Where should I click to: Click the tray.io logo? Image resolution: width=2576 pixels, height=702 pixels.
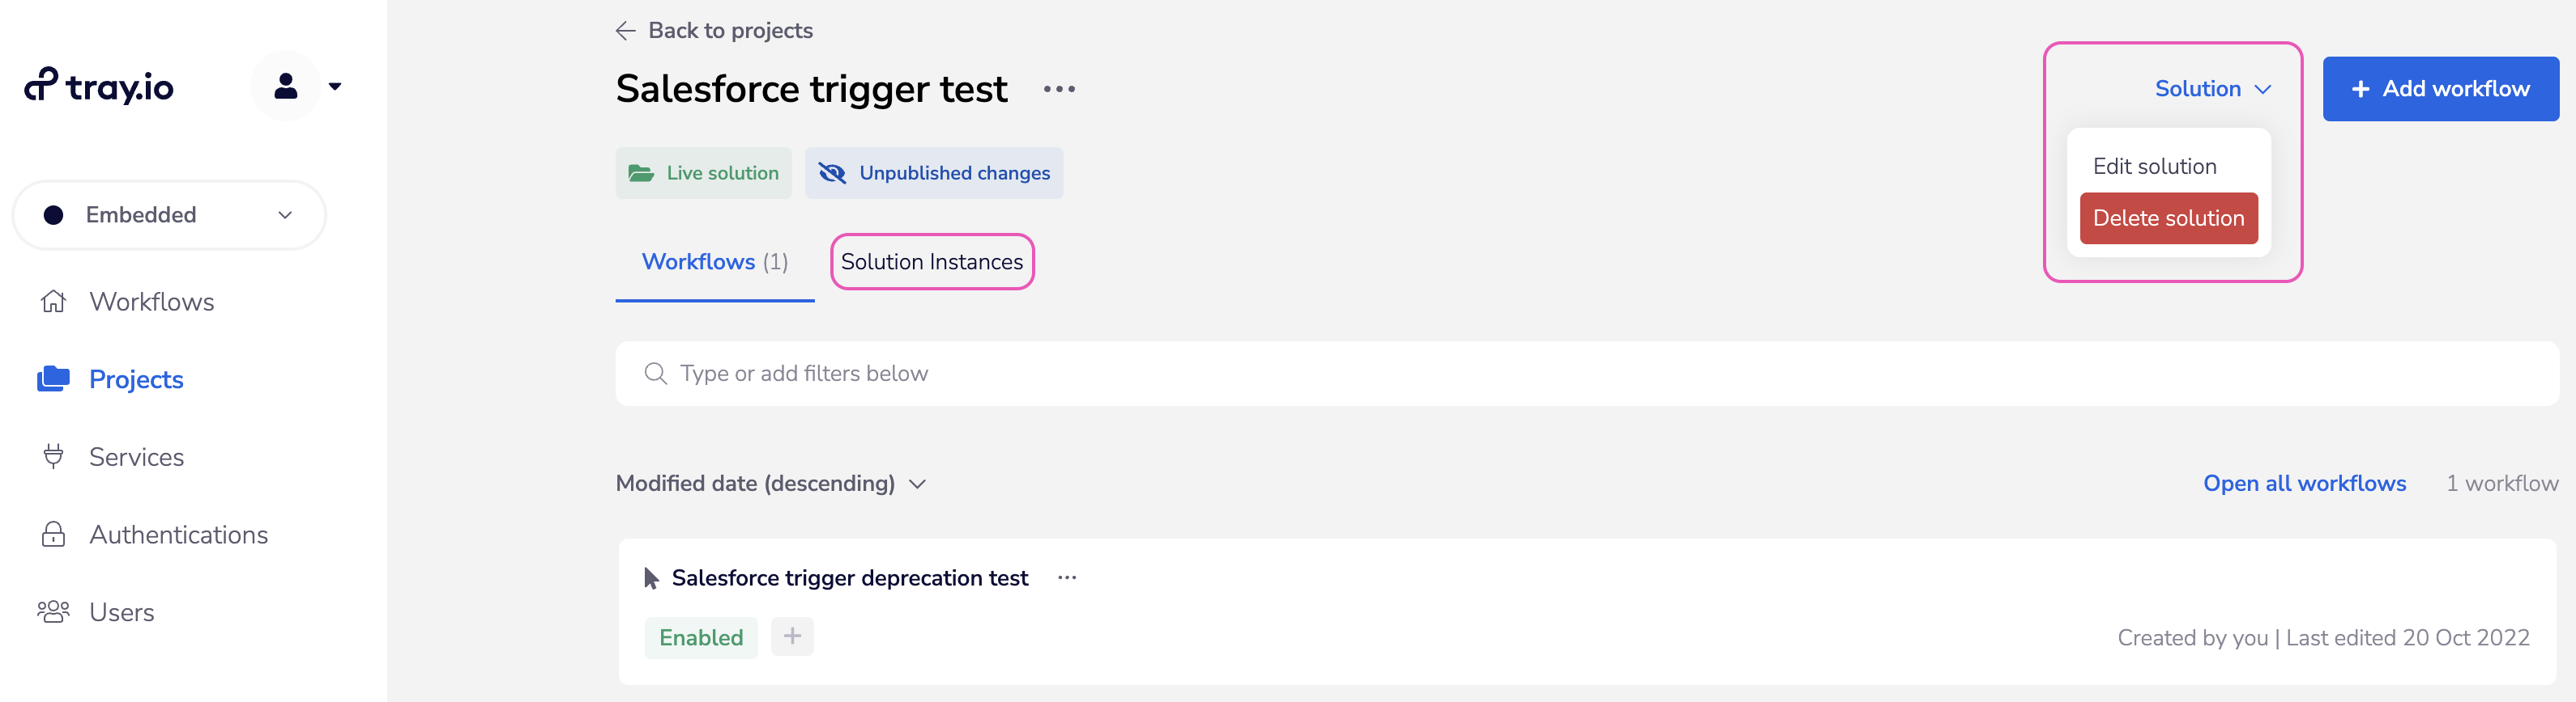click(99, 87)
